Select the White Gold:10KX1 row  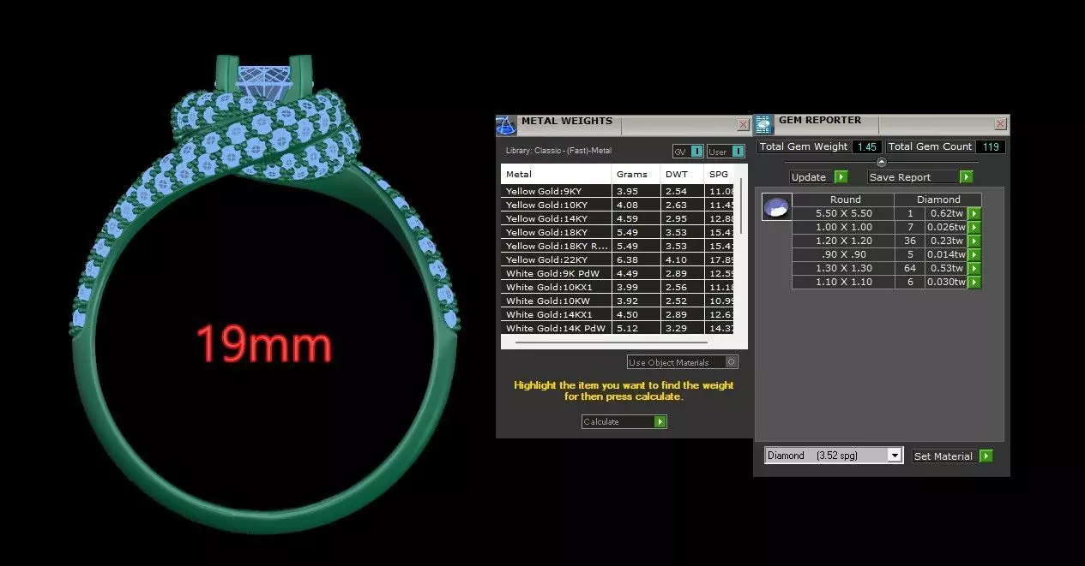coord(618,287)
